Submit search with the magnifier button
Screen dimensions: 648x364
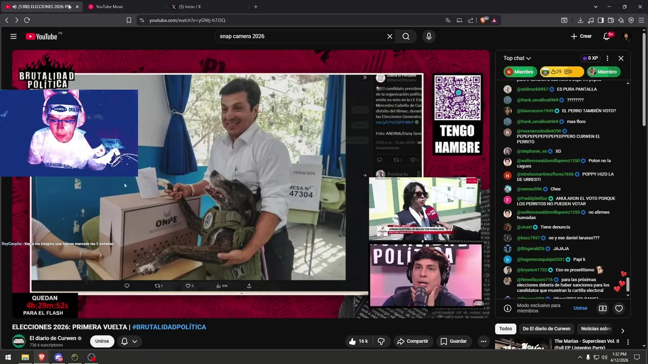(x=406, y=36)
